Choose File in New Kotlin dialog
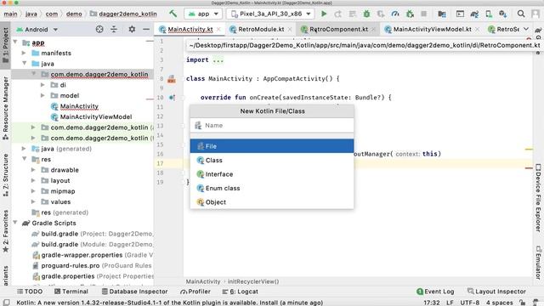Screen dimensions: 544x306 pos(272,146)
